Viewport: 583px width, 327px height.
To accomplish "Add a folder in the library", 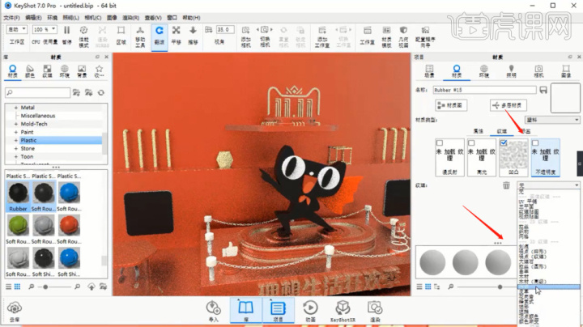I will [x=76, y=92].
